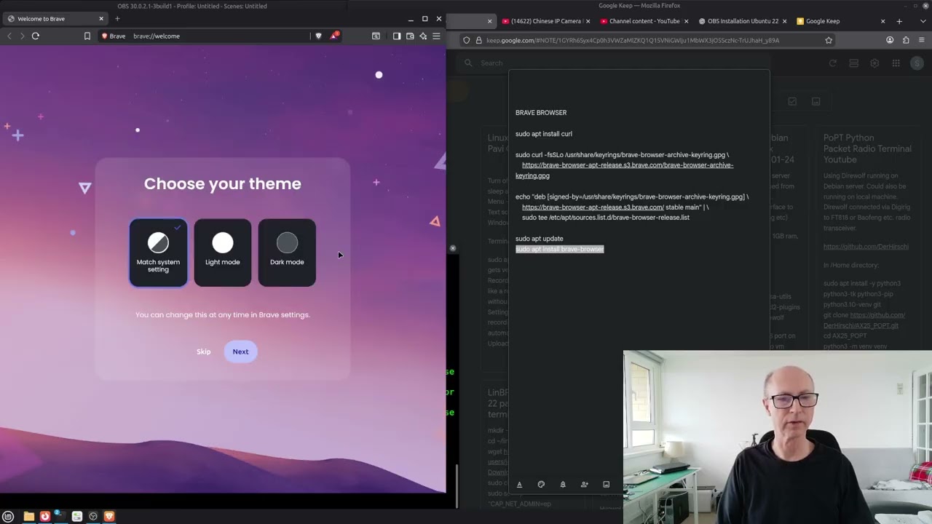
Task: Open Firefox application menu
Action: pos(922,40)
